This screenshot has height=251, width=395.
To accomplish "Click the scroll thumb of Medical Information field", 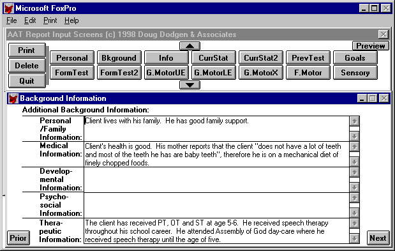I will pos(354,154).
